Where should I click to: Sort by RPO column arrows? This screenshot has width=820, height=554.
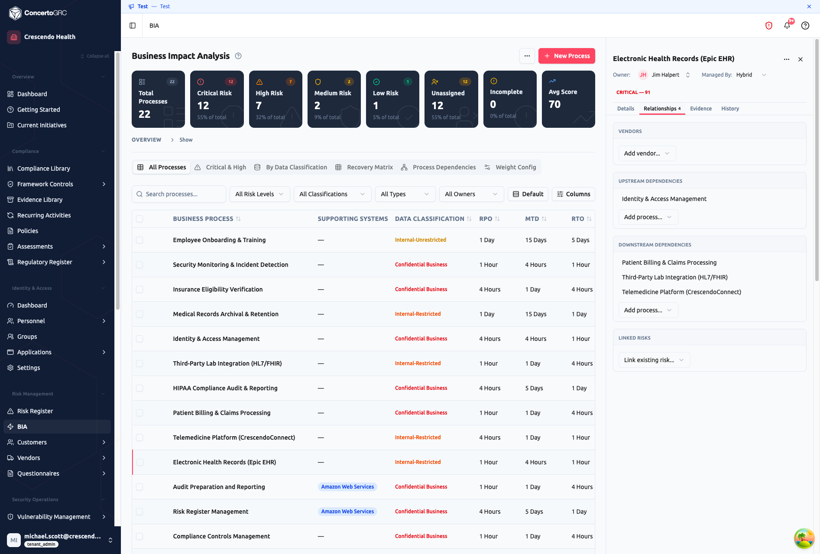[x=497, y=219]
